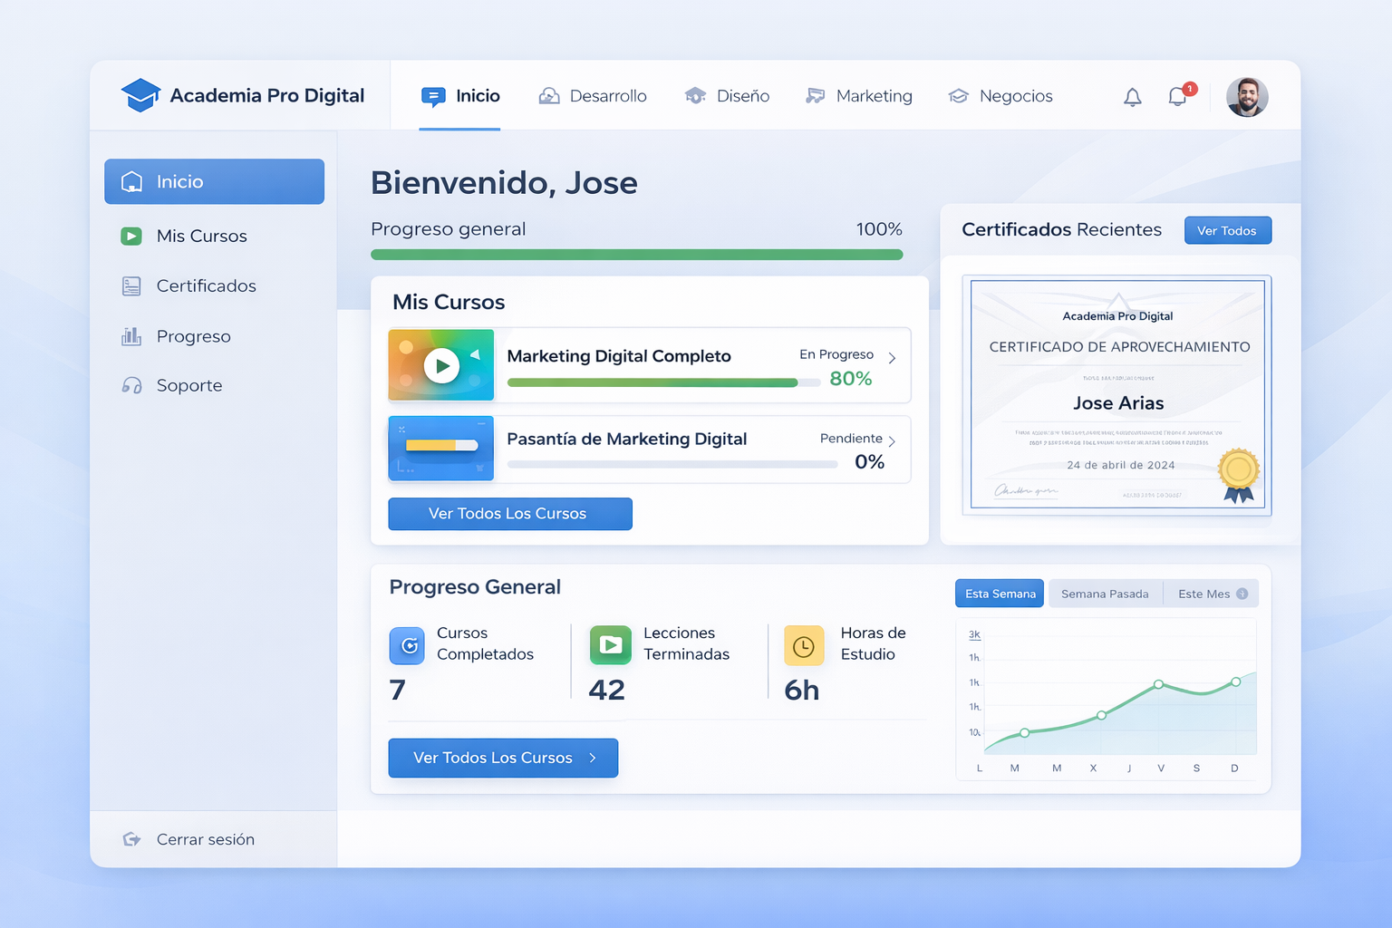Switch the chart view to Este Mes
This screenshot has height=928, width=1392.
click(x=1203, y=593)
